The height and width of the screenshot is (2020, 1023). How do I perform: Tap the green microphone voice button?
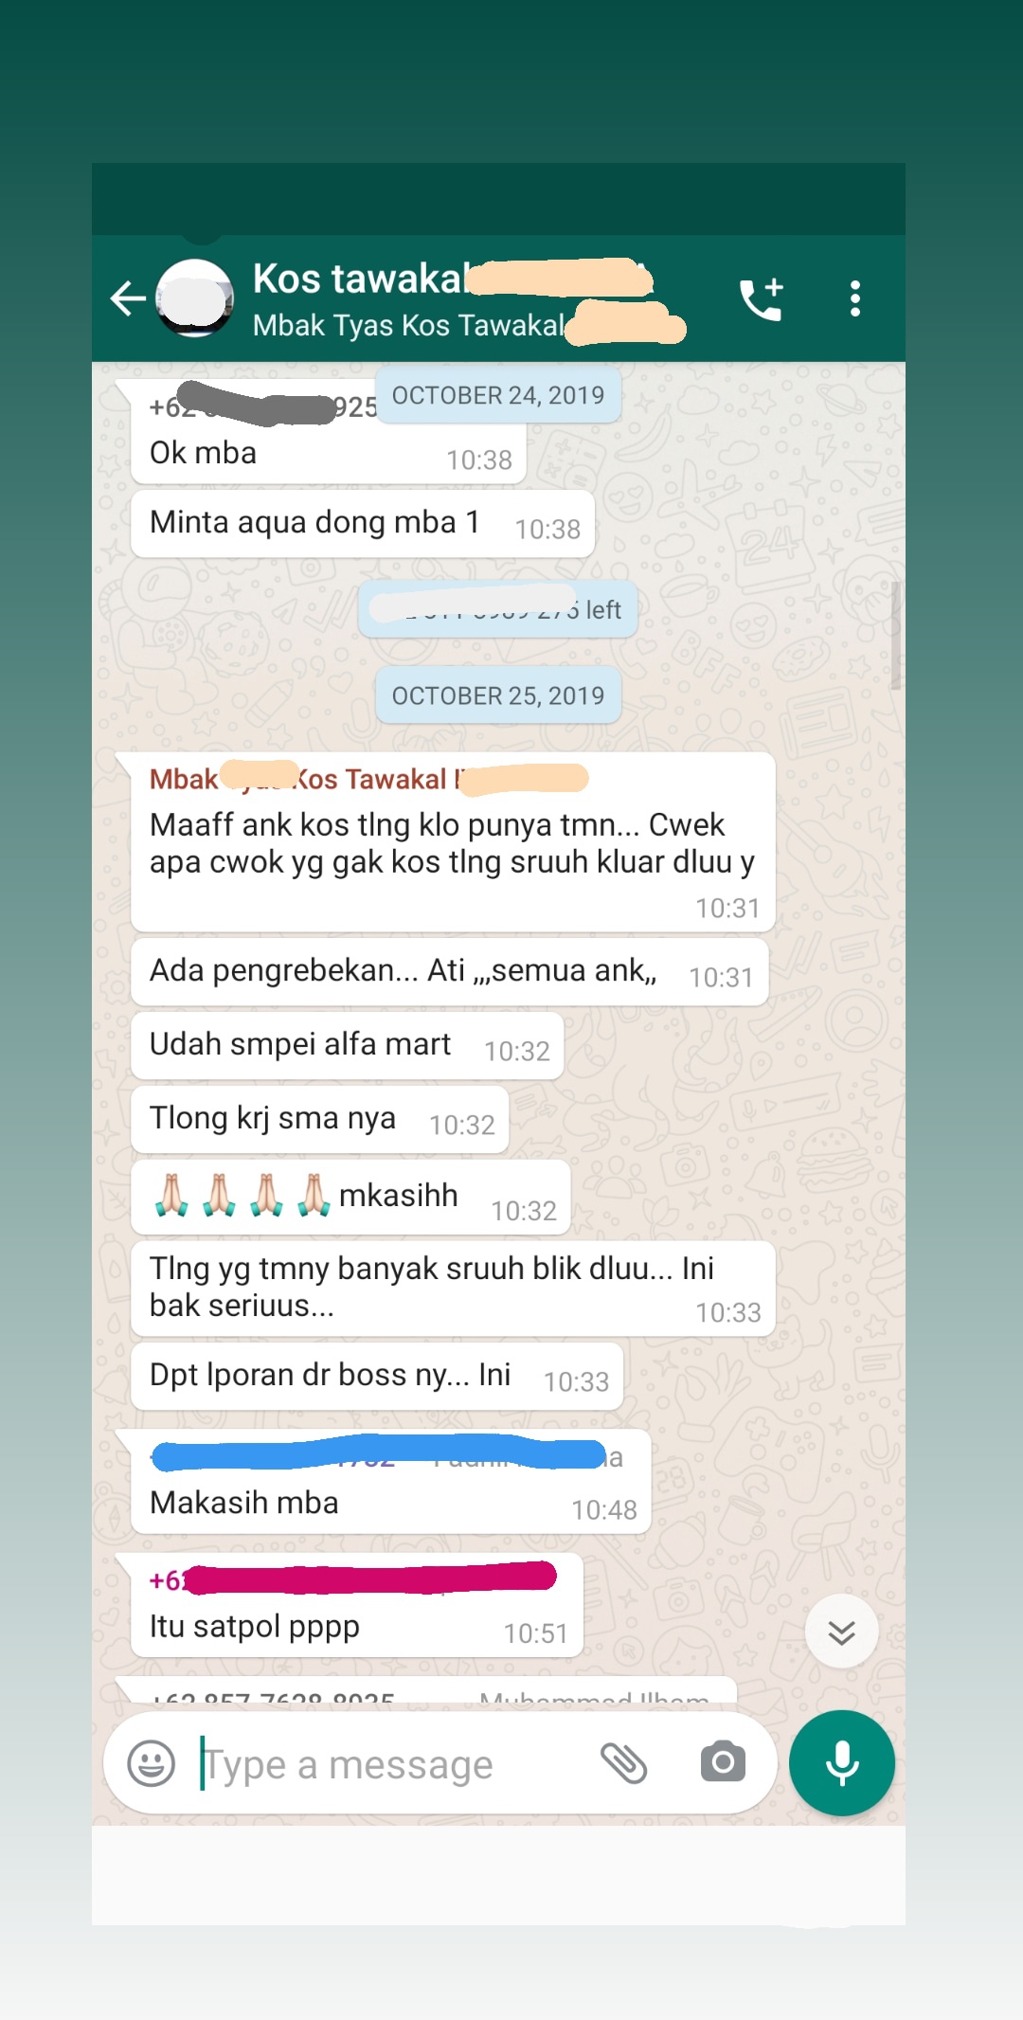click(x=842, y=1763)
